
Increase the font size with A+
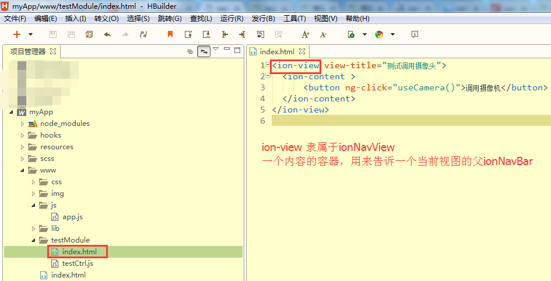[306, 34]
